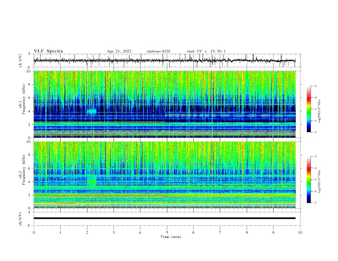Click the ch.2 colorbar log(PSD) unit label

(x=319, y=181)
